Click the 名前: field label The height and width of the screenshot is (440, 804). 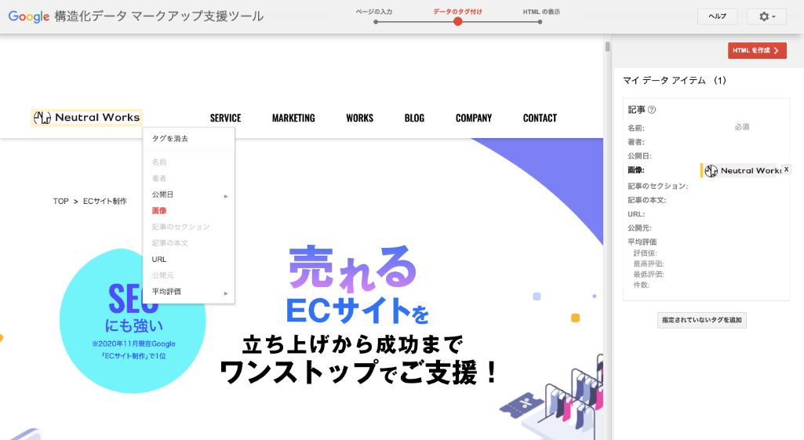click(x=636, y=128)
